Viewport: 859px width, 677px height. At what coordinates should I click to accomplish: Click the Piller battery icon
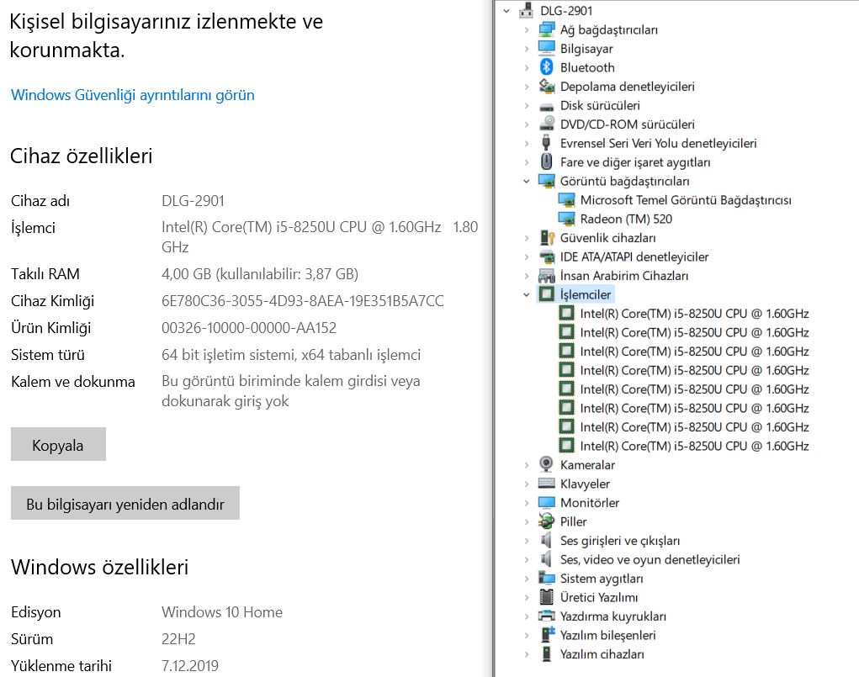click(546, 521)
